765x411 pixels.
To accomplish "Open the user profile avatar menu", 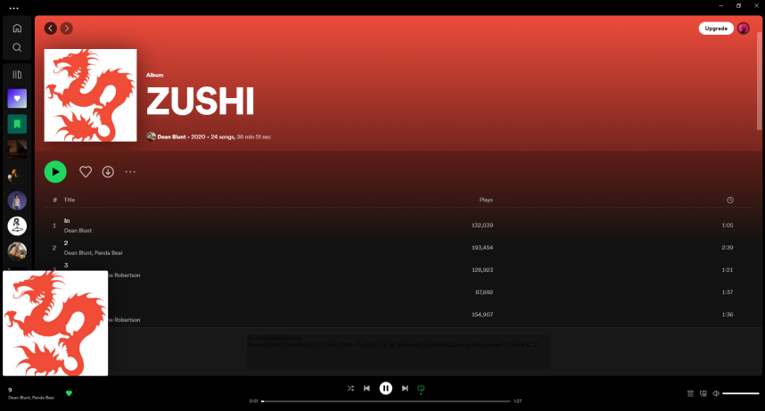I will [x=743, y=29].
